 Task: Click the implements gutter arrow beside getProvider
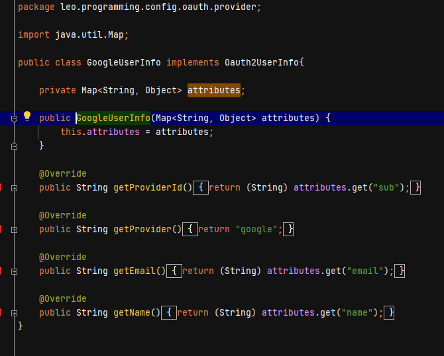(1, 229)
